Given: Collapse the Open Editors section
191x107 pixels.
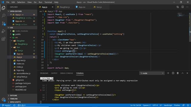Looking at the screenshot, I should [9, 11].
